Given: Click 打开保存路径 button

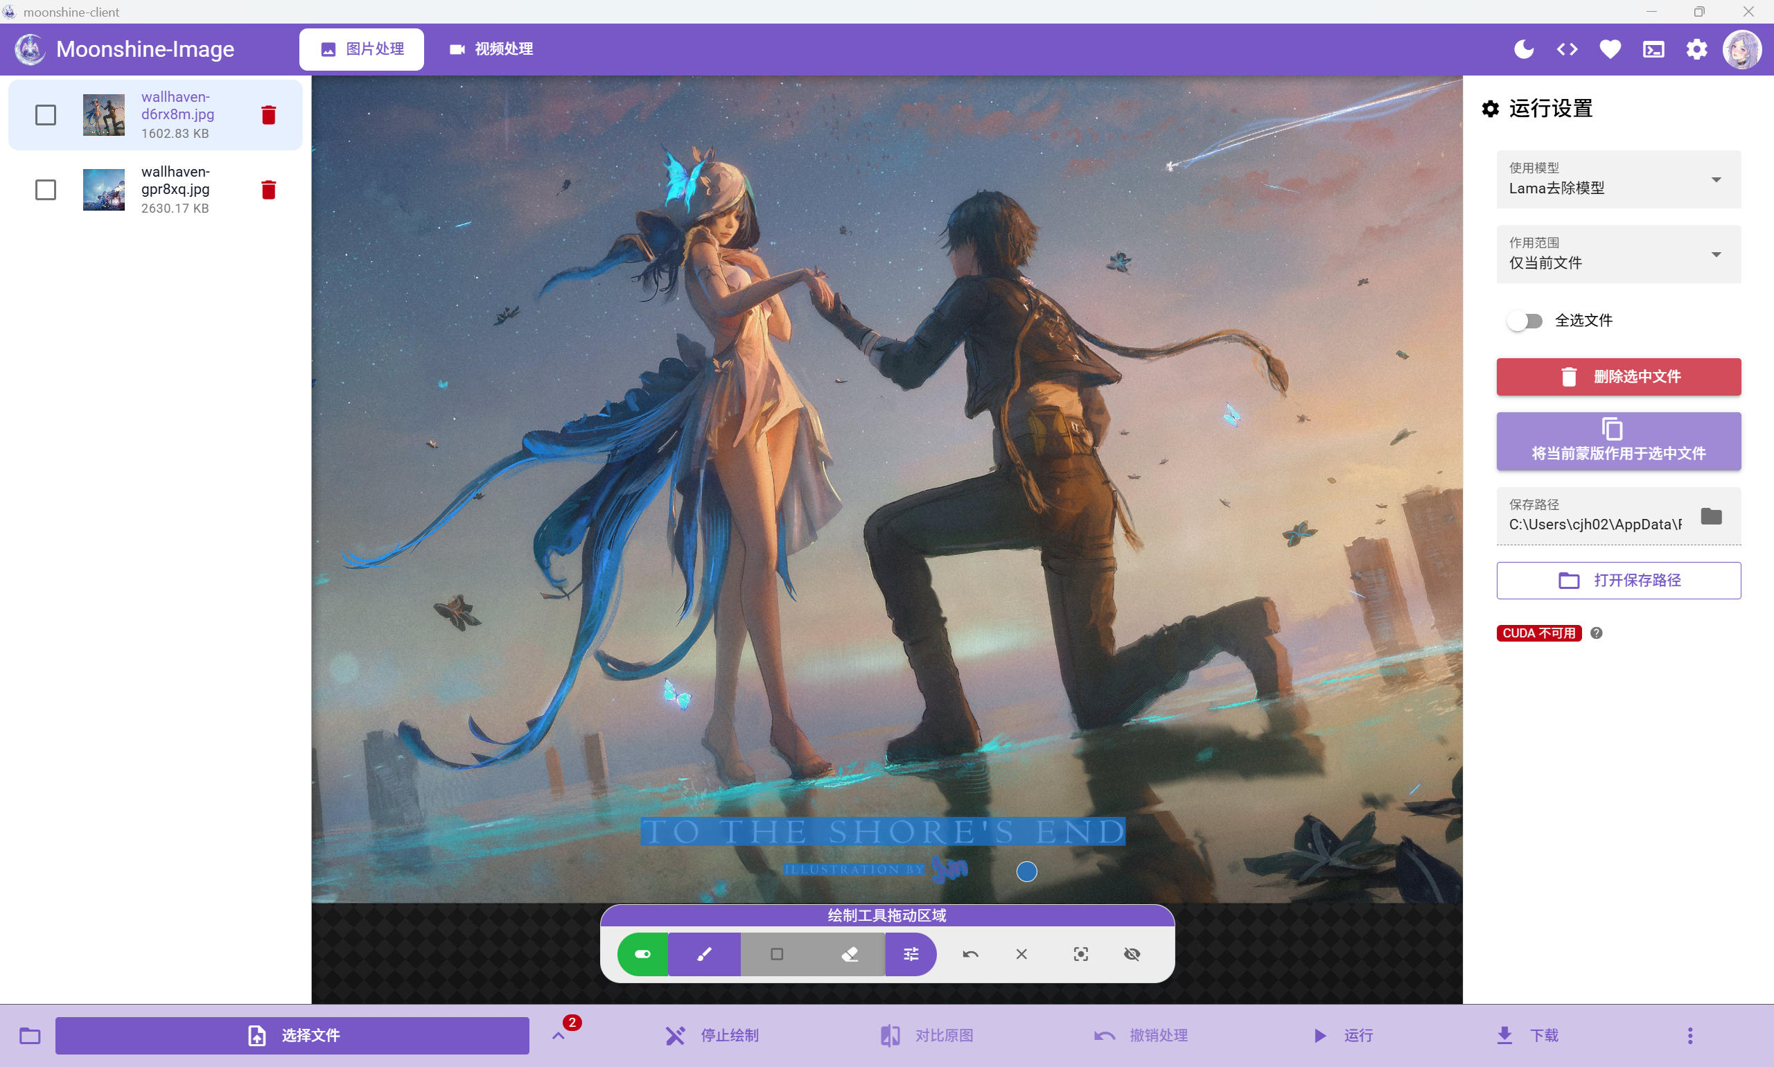Looking at the screenshot, I should 1618,580.
